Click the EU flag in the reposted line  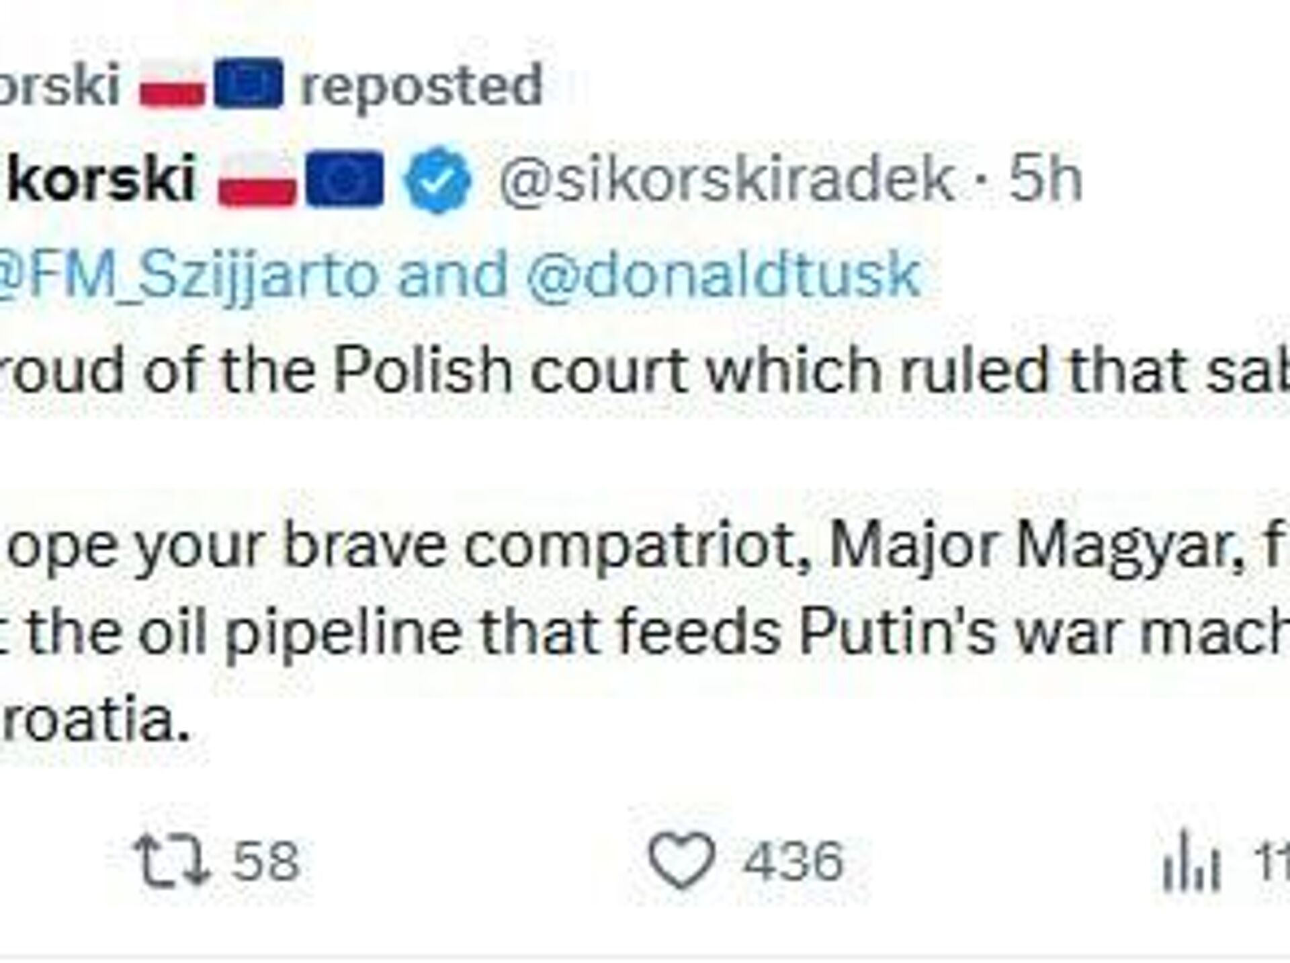coord(247,85)
